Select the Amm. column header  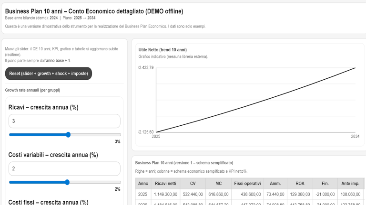(275, 184)
